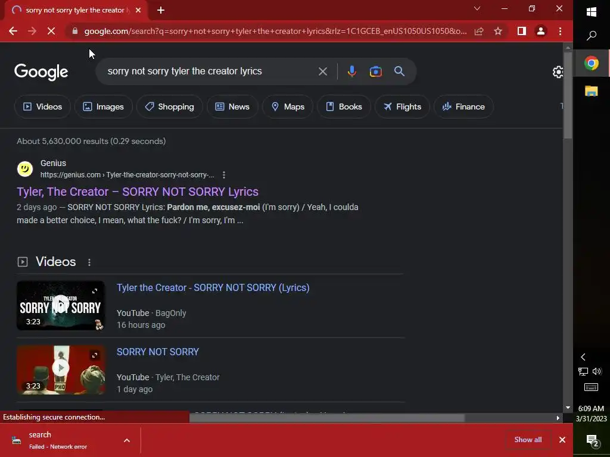Click inside the Google search field
The width and height of the screenshot is (610, 457).
pyautogui.click(x=210, y=71)
